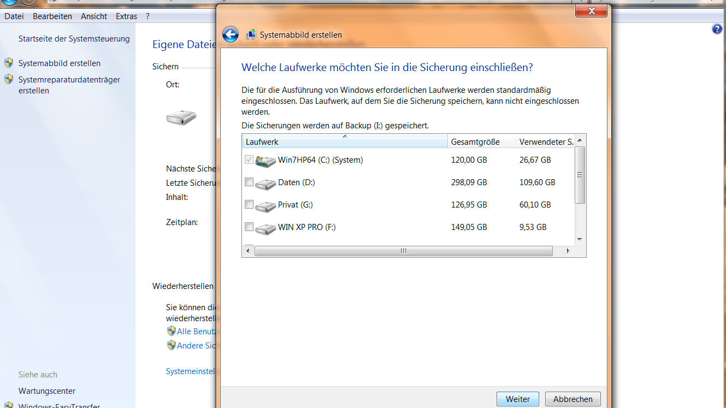
Task: Open Windows-EasyTransfer link
Action: pyautogui.click(x=59, y=405)
